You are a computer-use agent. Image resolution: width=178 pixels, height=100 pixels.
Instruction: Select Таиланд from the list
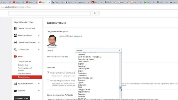(81, 94)
